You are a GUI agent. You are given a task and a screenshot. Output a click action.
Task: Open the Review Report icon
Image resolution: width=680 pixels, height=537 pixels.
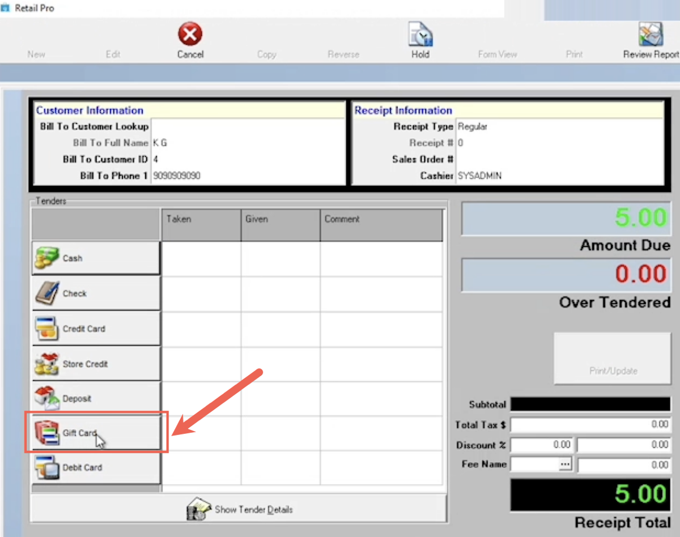651,35
